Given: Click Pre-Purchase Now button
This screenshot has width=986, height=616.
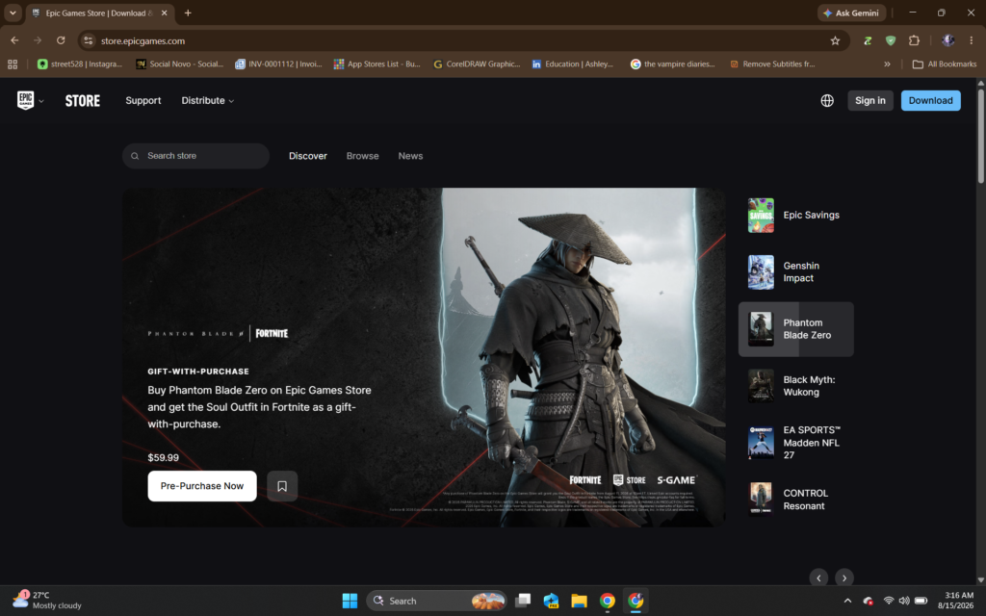Looking at the screenshot, I should pyautogui.click(x=202, y=486).
